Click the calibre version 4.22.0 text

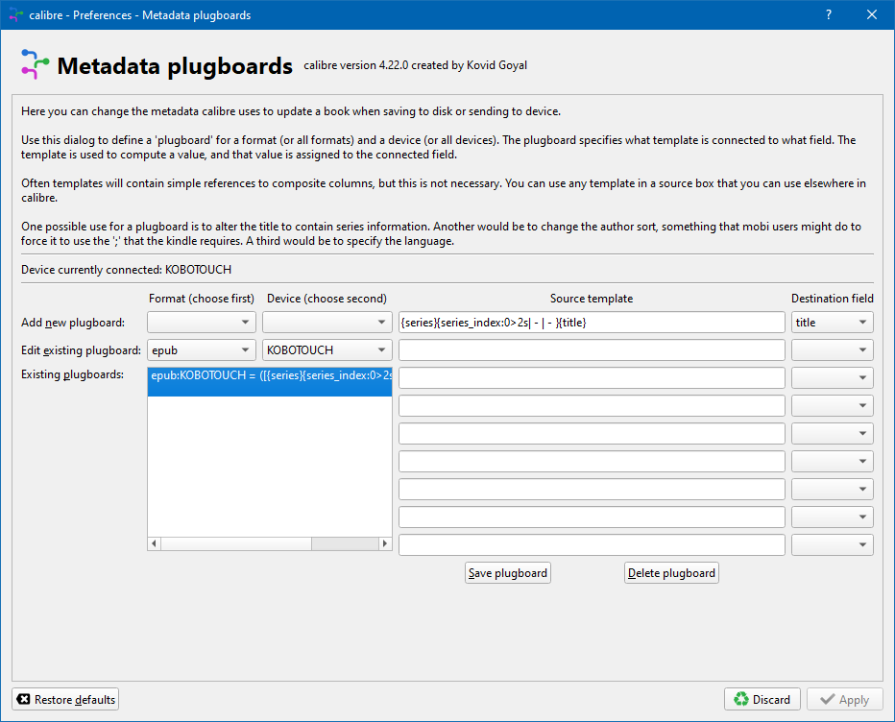pos(415,65)
